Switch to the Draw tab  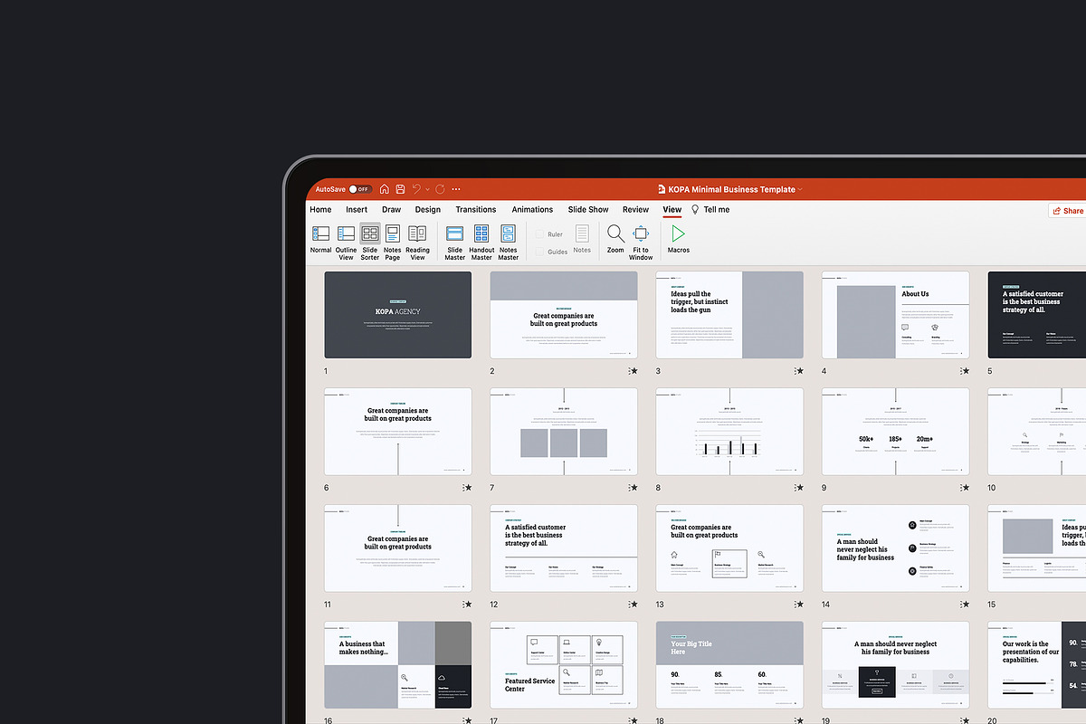(391, 209)
